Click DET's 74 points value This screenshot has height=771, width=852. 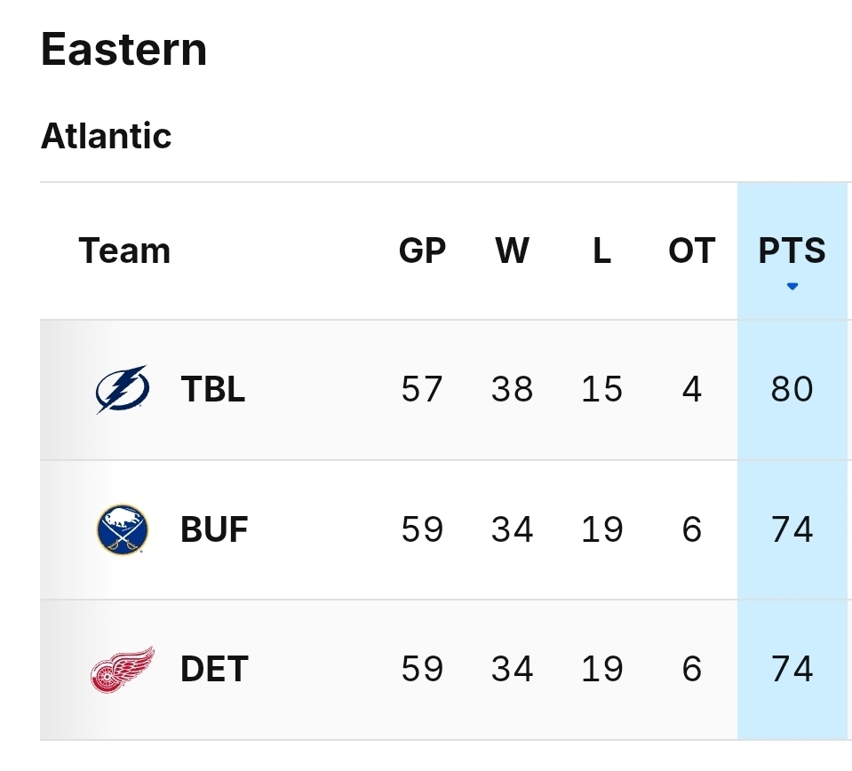tap(792, 669)
